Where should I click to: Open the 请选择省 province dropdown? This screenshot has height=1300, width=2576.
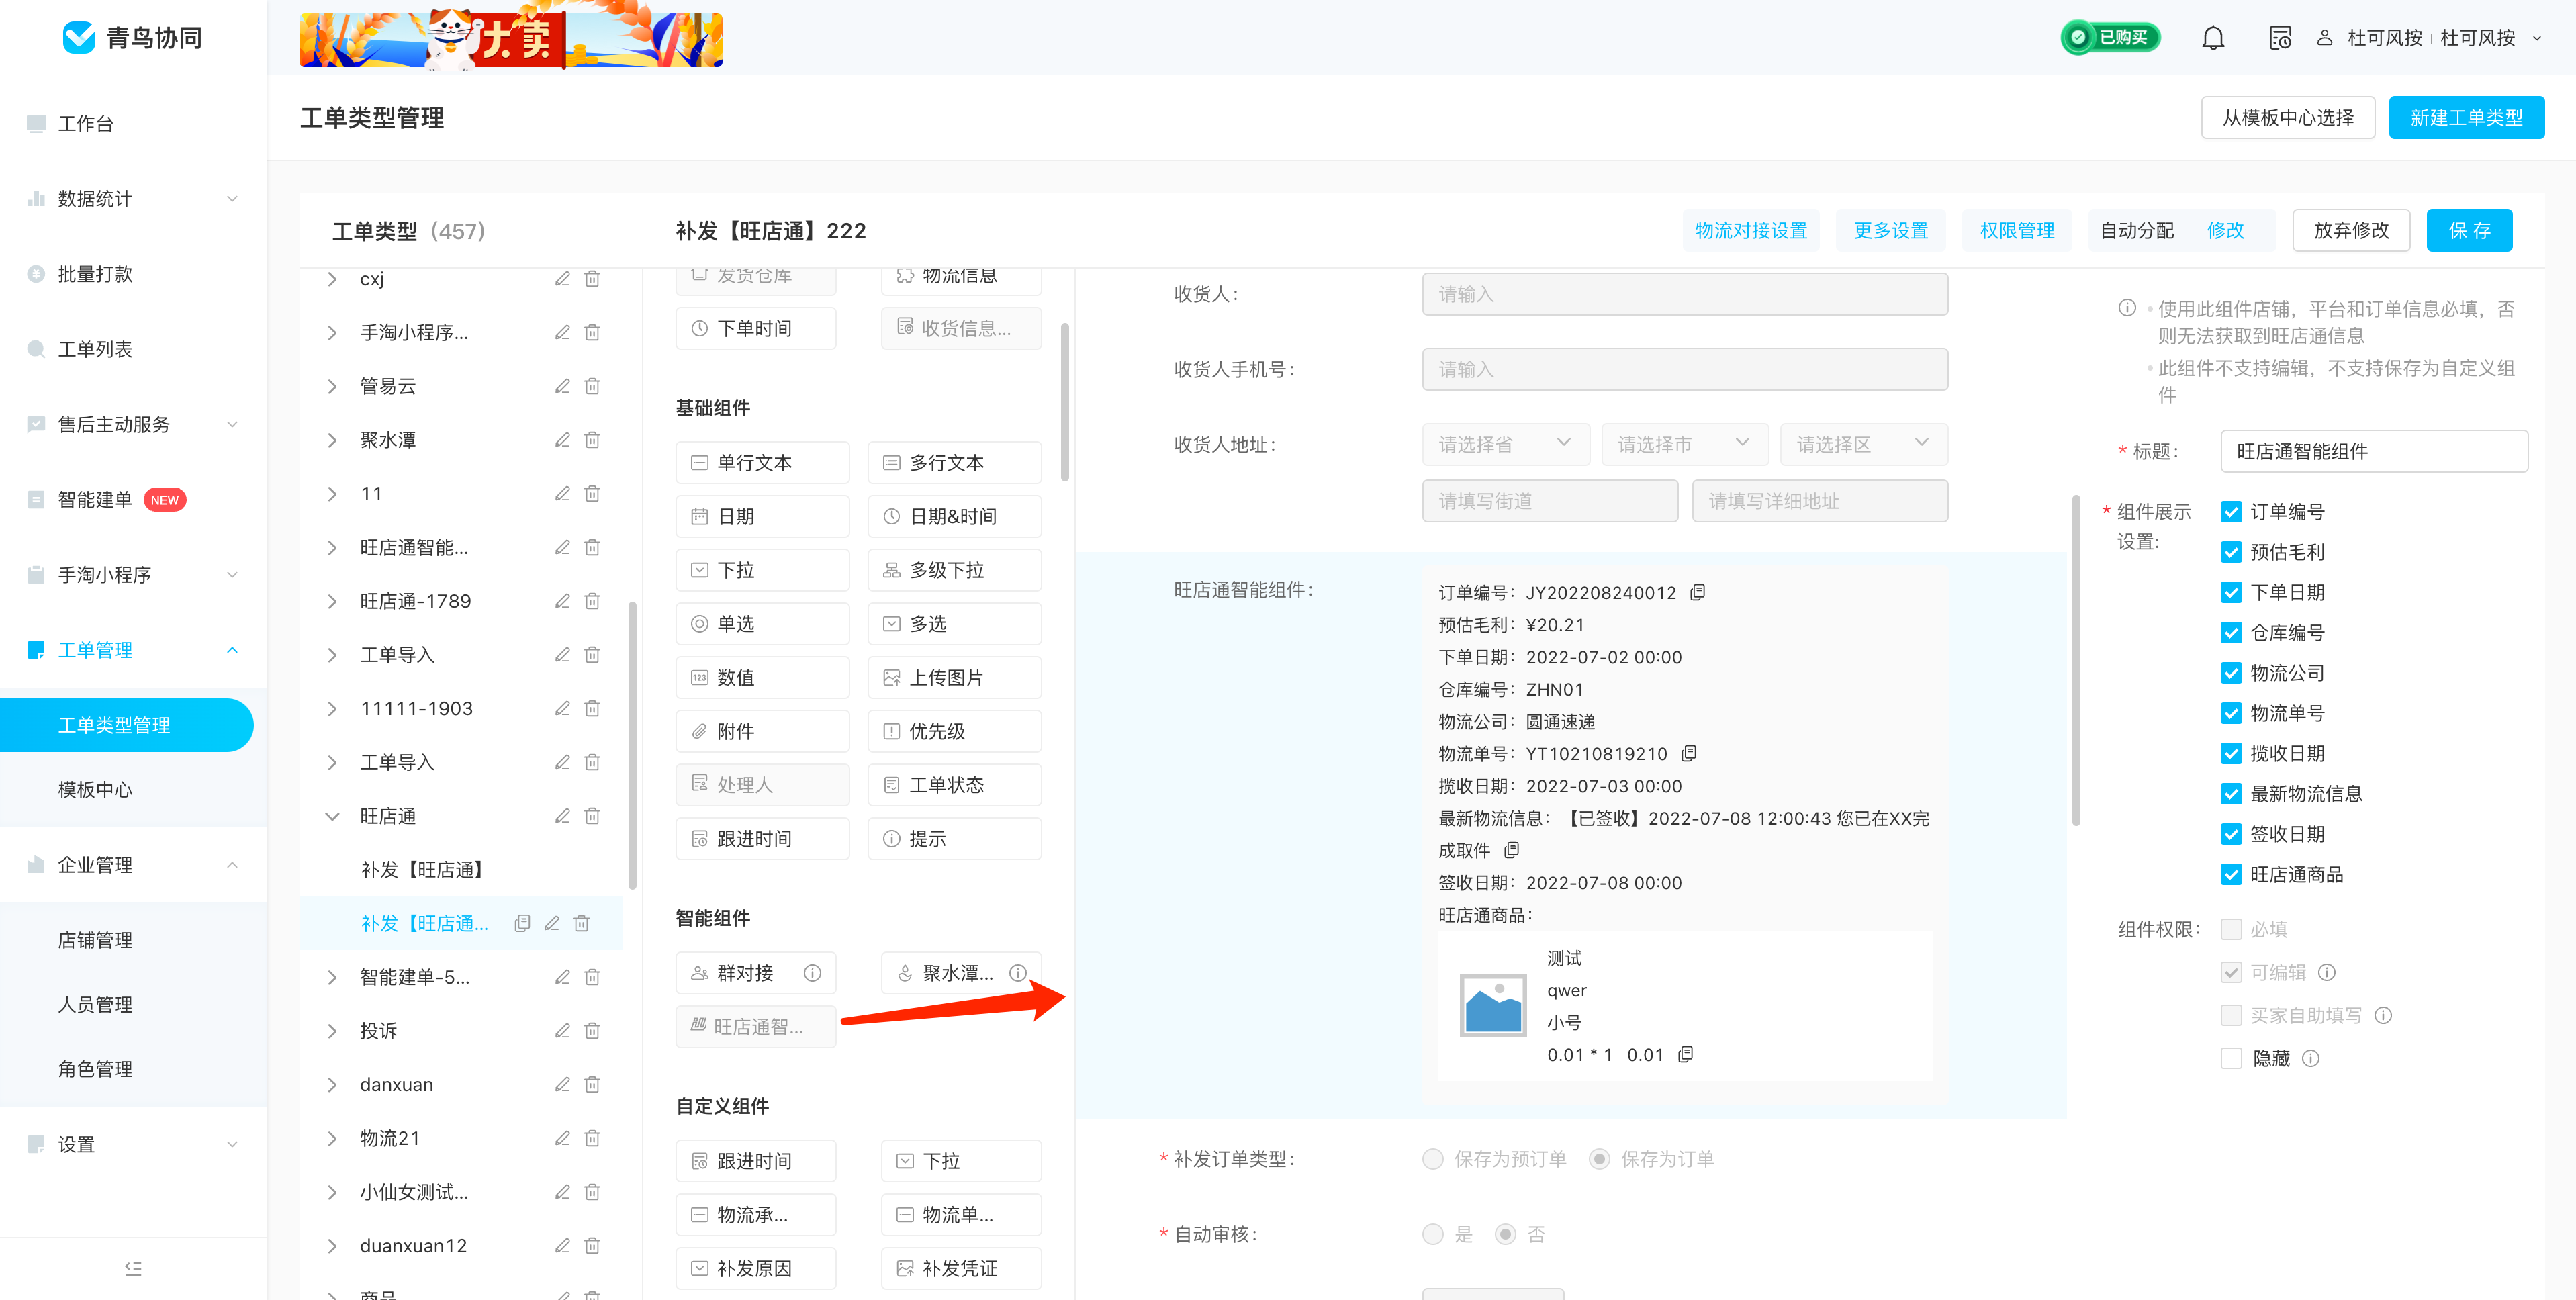pos(1506,444)
